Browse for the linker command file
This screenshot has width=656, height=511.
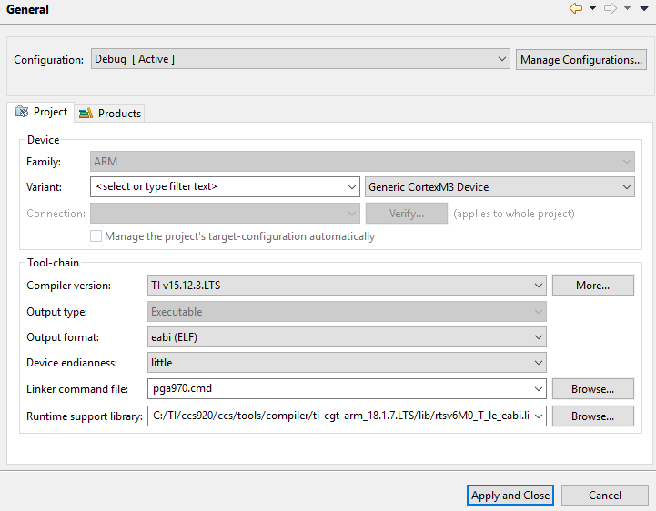[592, 389]
